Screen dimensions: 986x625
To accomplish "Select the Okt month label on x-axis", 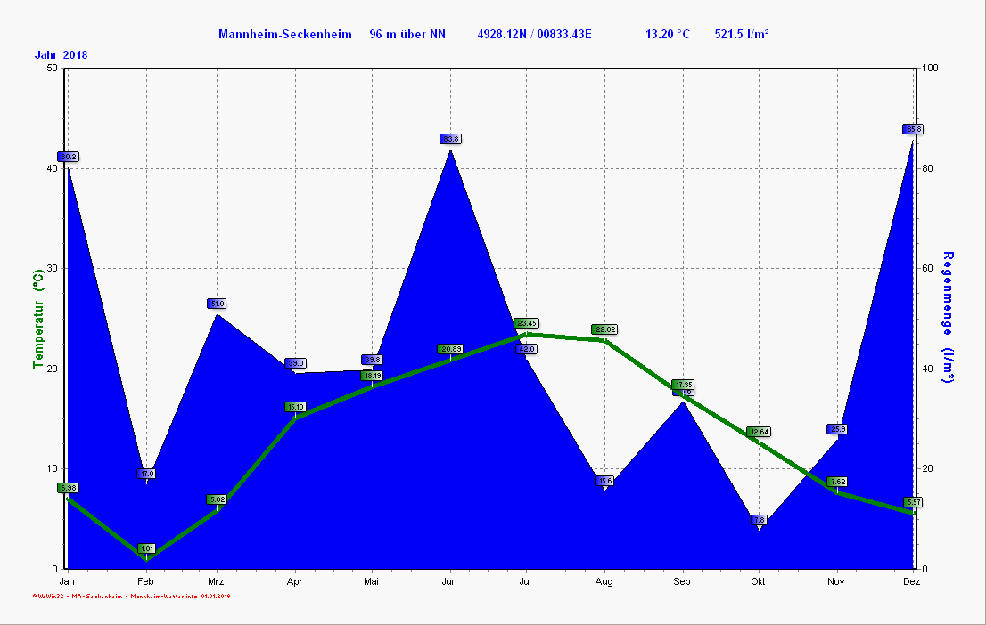I will coord(759,581).
